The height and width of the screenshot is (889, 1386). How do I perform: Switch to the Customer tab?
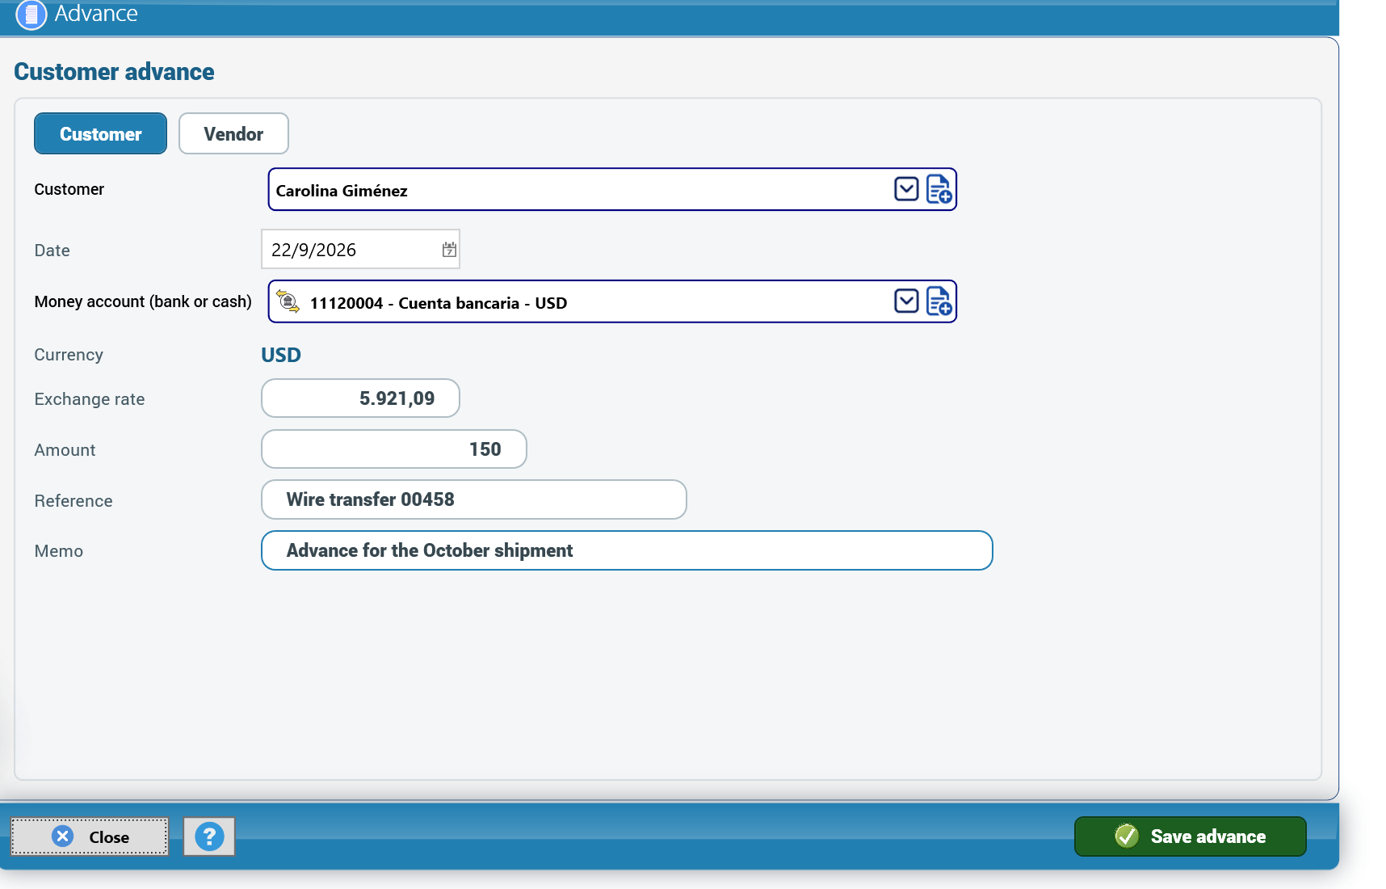pos(100,133)
